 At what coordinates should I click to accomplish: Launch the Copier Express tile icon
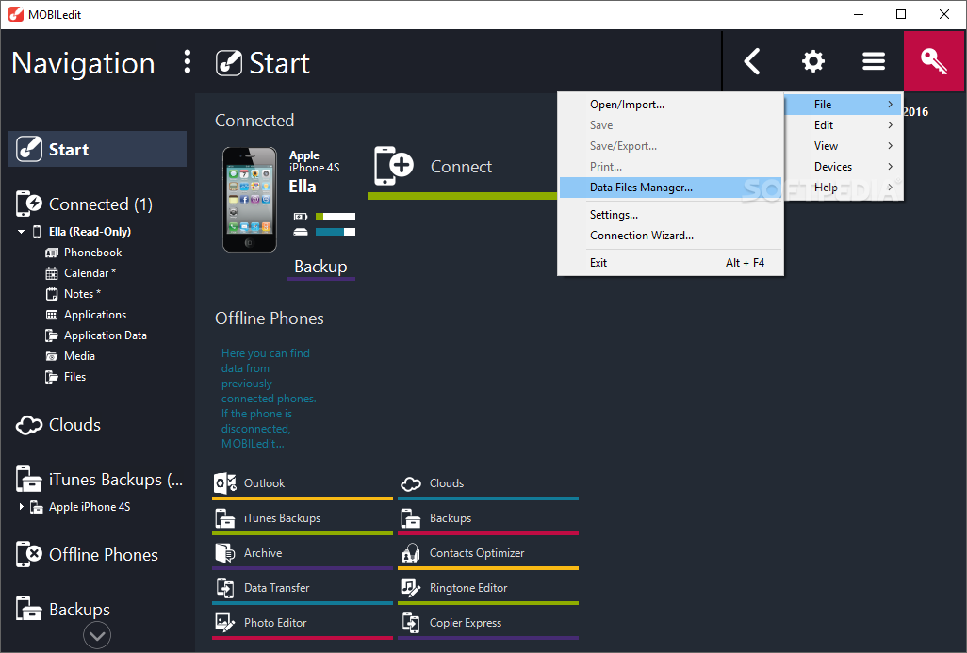point(411,623)
